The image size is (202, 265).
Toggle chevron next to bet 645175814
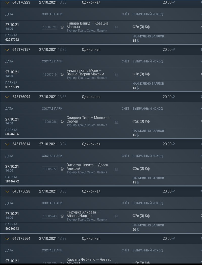click(x=7, y=144)
